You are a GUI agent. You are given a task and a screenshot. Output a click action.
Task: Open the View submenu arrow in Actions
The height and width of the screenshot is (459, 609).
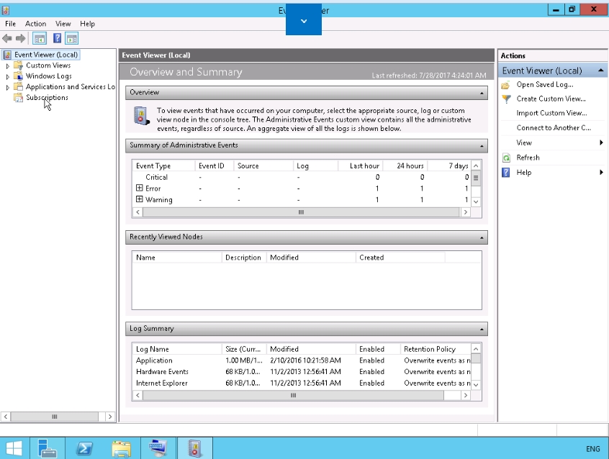[601, 142]
